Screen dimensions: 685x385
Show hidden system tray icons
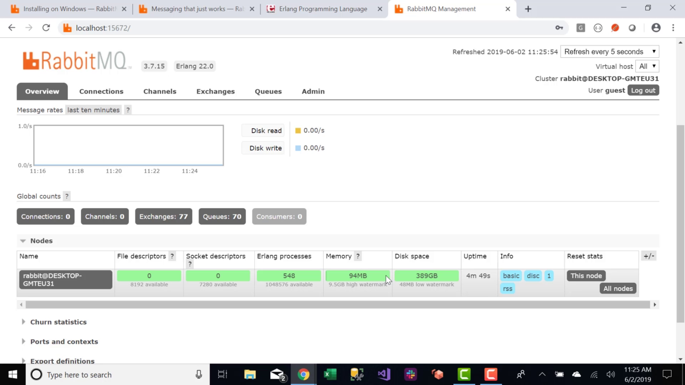pyautogui.click(x=542, y=374)
